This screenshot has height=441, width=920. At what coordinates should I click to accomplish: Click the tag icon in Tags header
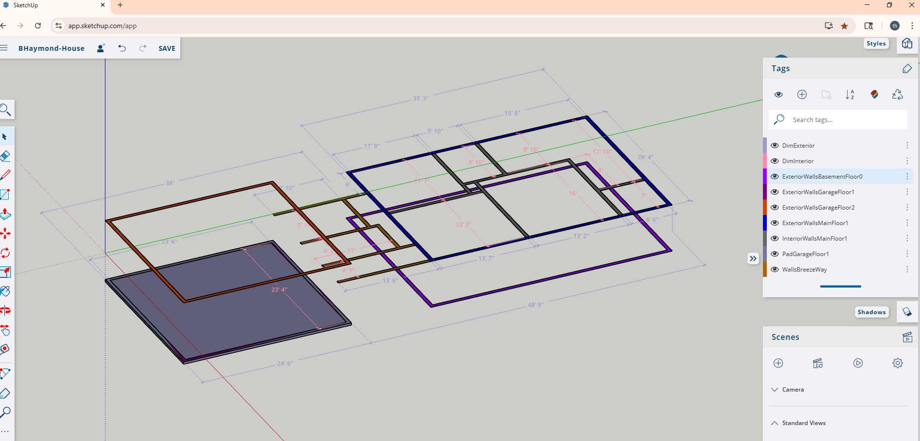click(907, 69)
